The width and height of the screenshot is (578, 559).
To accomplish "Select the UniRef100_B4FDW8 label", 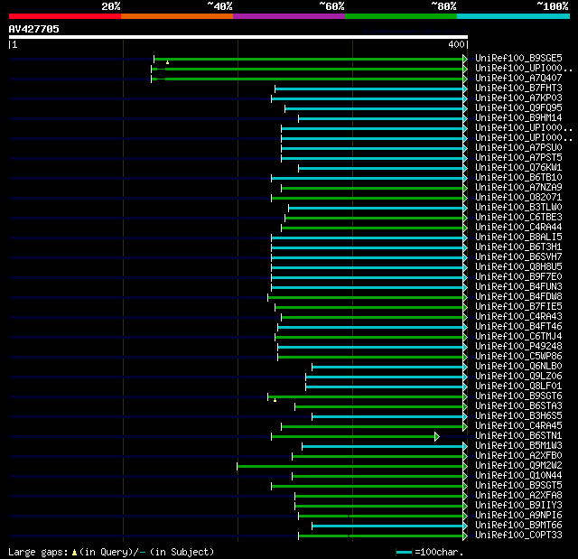I will [518, 297].
